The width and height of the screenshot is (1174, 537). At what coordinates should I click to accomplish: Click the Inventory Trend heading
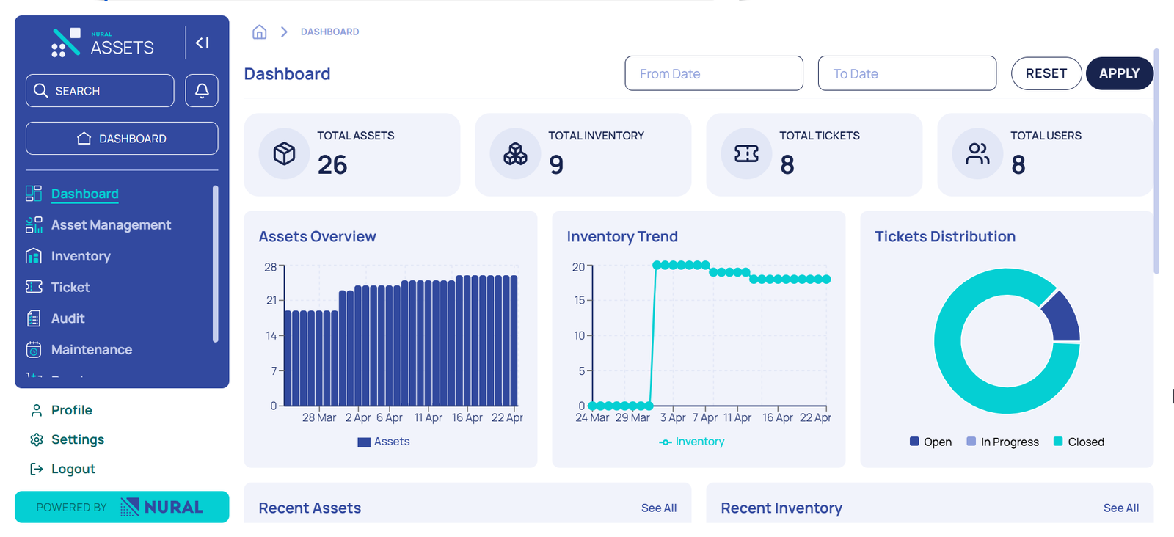(x=622, y=236)
